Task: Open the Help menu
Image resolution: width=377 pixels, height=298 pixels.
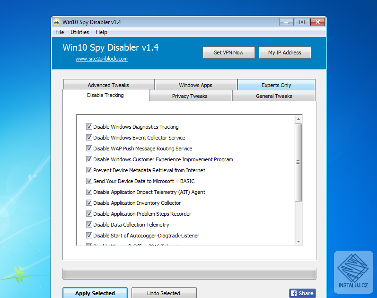Action: tap(101, 32)
